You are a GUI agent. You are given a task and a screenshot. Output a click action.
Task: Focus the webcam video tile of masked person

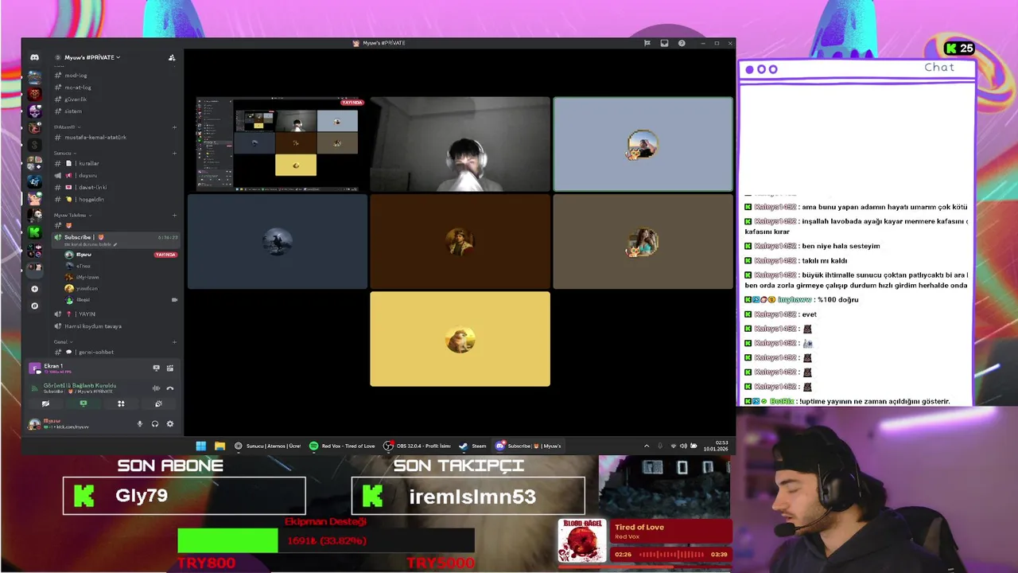pyautogui.click(x=460, y=144)
